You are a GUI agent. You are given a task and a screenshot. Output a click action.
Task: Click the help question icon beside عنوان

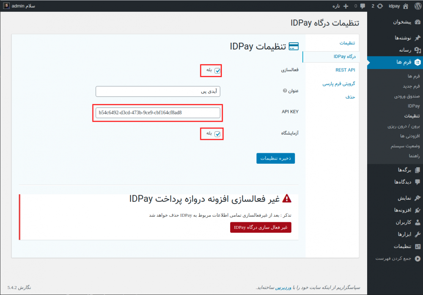pos(285,91)
